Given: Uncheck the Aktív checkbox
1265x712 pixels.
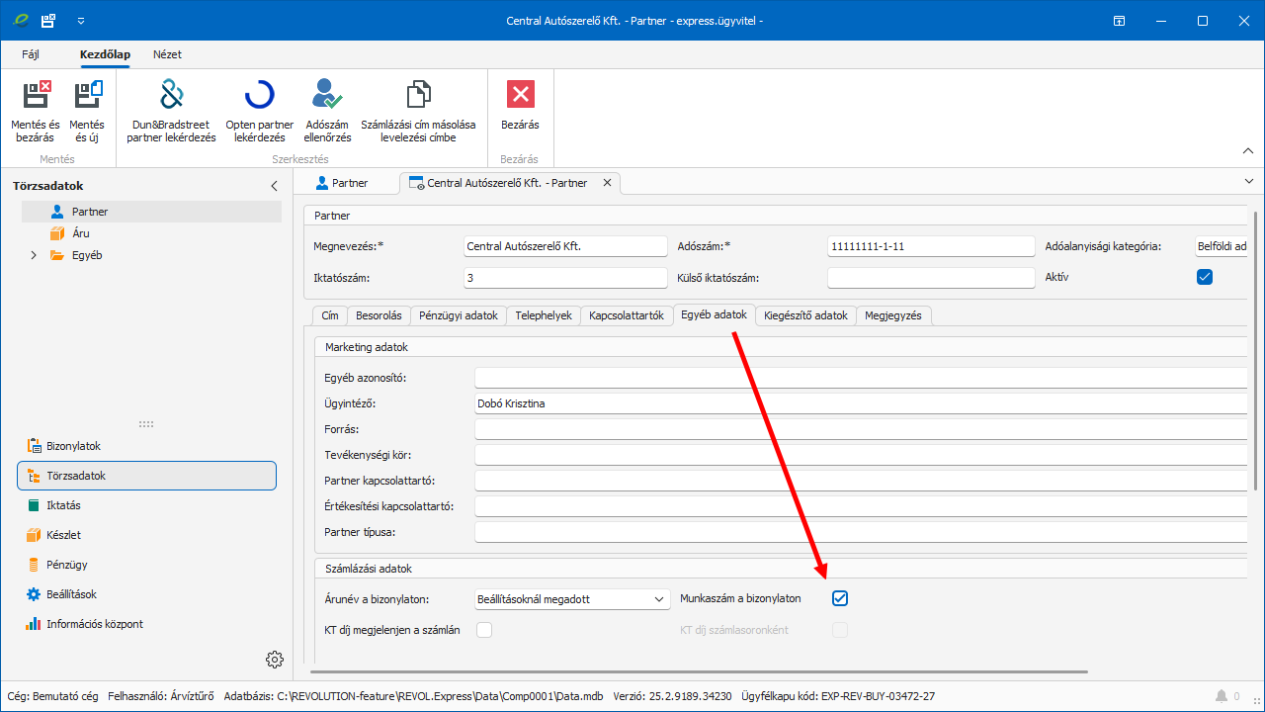Looking at the screenshot, I should (x=1204, y=277).
